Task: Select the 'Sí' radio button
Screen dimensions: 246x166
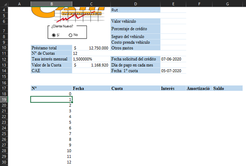Action: 54,35
